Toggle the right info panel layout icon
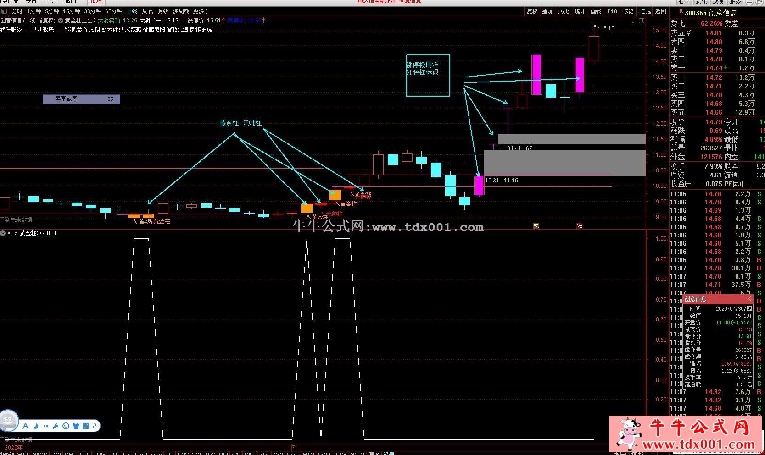The width and height of the screenshot is (765, 455). pyautogui.click(x=642, y=21)
